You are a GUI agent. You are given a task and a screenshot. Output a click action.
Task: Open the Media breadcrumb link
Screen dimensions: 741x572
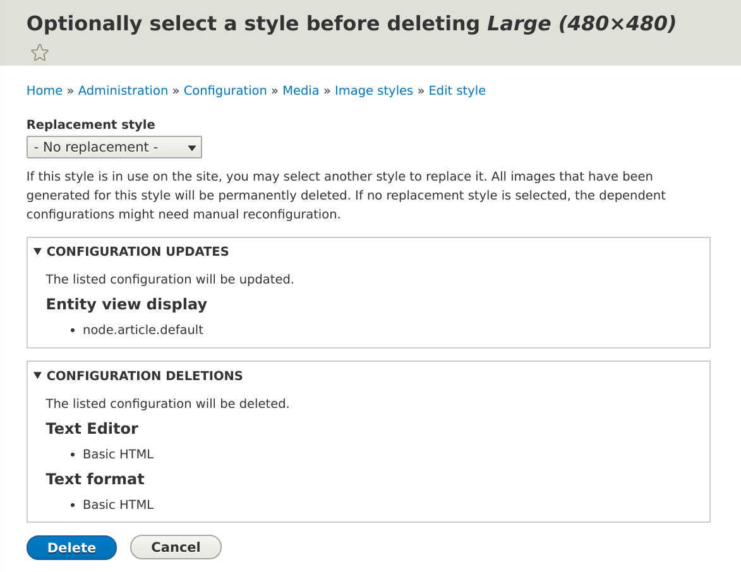pos(301,90)
